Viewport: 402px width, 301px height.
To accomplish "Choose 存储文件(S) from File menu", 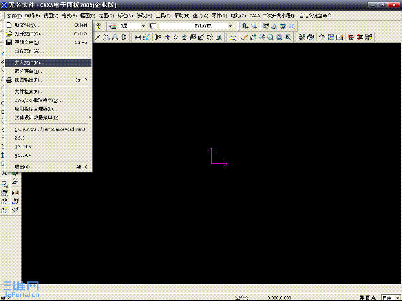I will (x=48, y=42).
